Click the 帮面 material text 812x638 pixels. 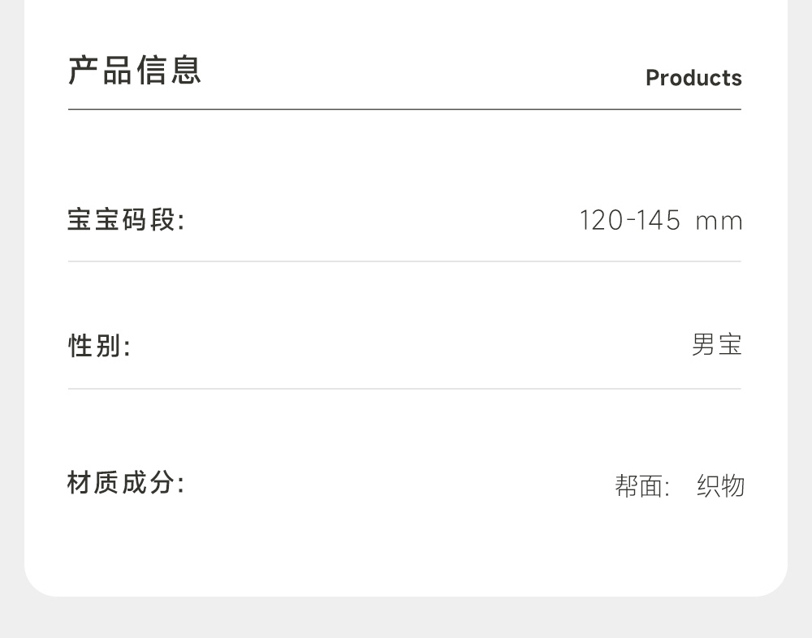coord(638,486)
